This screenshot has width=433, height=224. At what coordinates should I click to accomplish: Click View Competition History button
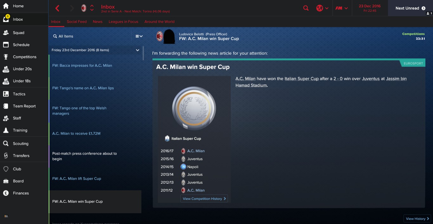[204, 199]
